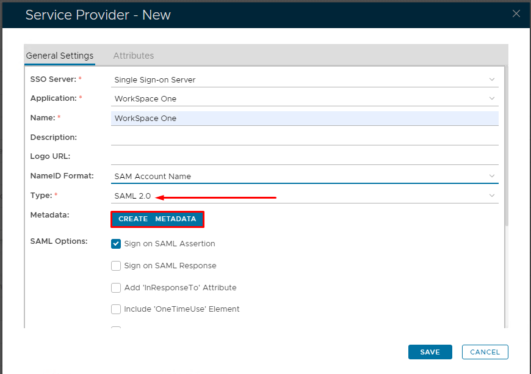The image size is (531, 374).
Task: Enable Sign on SAML Response checkbox
Action: 116,266
